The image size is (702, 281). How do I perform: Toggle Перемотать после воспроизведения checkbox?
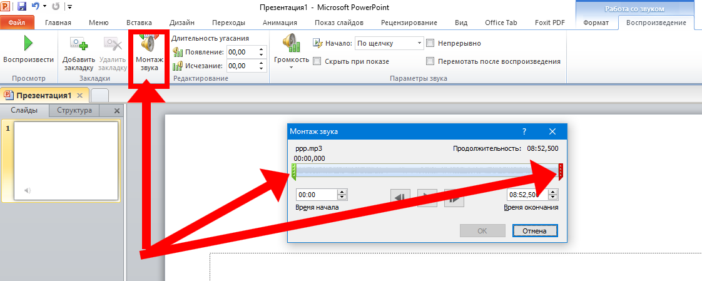[x=430, y=61]
